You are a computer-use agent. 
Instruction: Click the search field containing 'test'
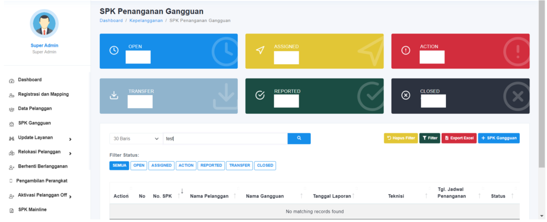tap(226, 138)
